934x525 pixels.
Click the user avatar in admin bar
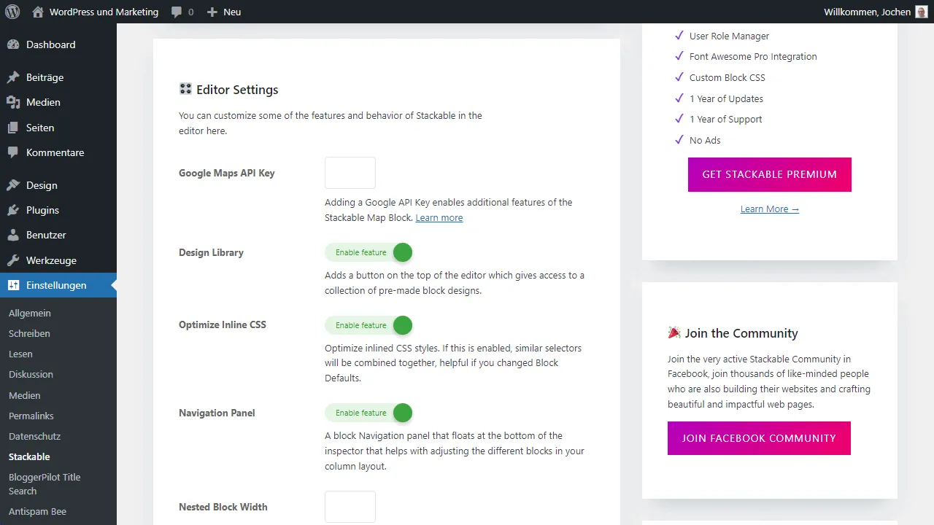pos(922,12)
